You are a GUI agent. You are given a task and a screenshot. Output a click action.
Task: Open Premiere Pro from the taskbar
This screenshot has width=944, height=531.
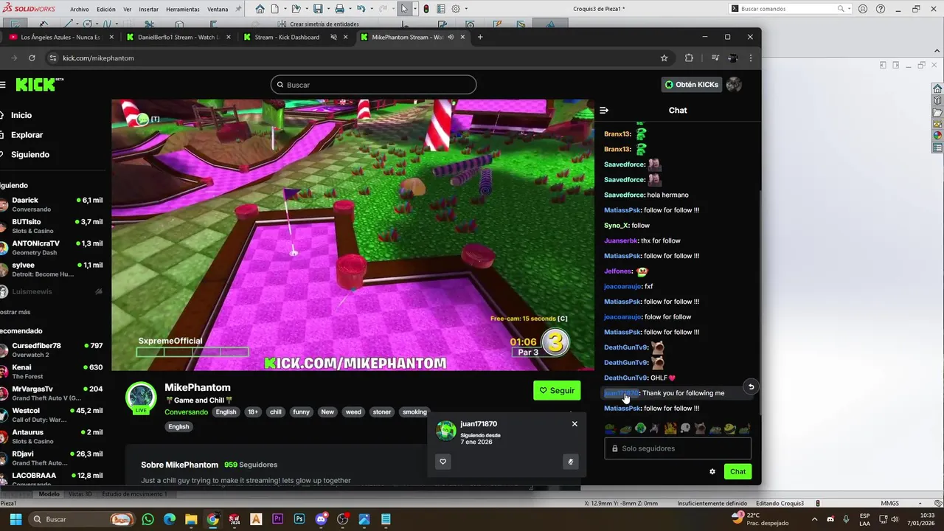[277, 519]
